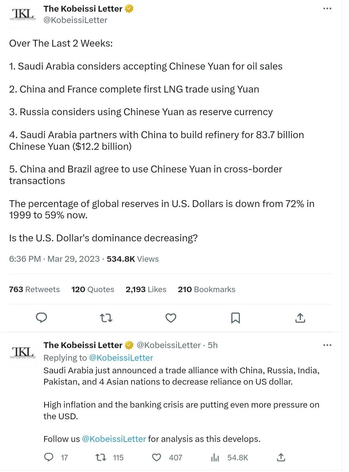Click the 6:36 PM Mar 29, 2023 timestamp
Screen dimensions: 349x472
(x=55, y=259)
